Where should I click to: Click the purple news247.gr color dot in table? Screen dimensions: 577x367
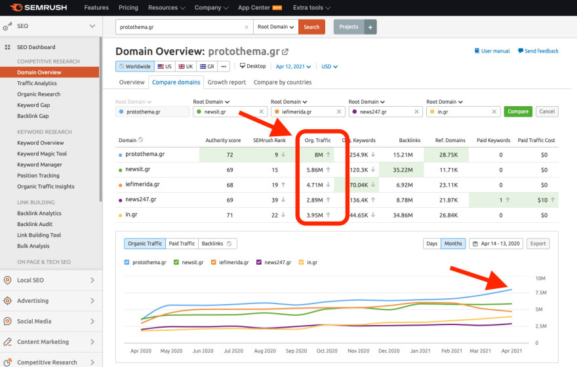pos(121,200)
